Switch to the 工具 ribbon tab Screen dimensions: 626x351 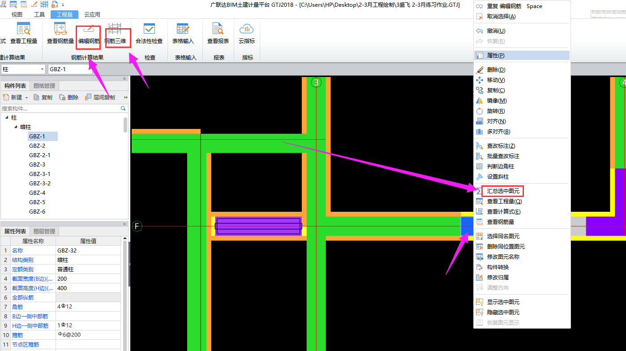pos(39,14)
